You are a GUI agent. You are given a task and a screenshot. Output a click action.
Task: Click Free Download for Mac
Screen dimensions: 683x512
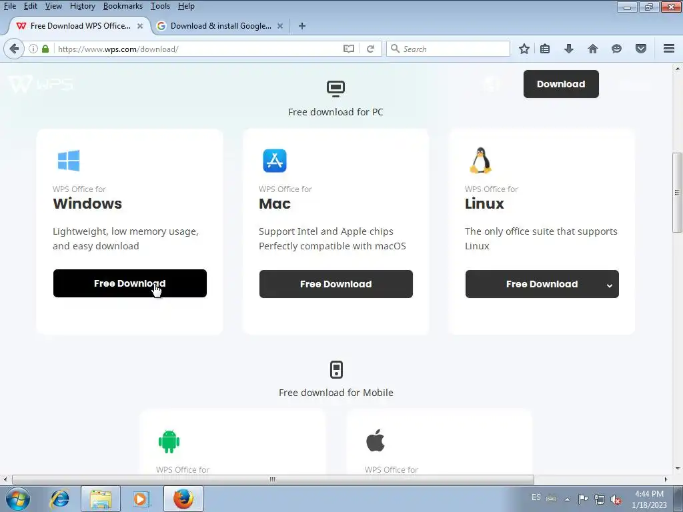pyautogui.click(x=336, y=284)
